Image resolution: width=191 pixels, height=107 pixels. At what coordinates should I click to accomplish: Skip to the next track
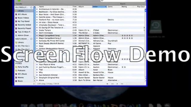point(122,84)
